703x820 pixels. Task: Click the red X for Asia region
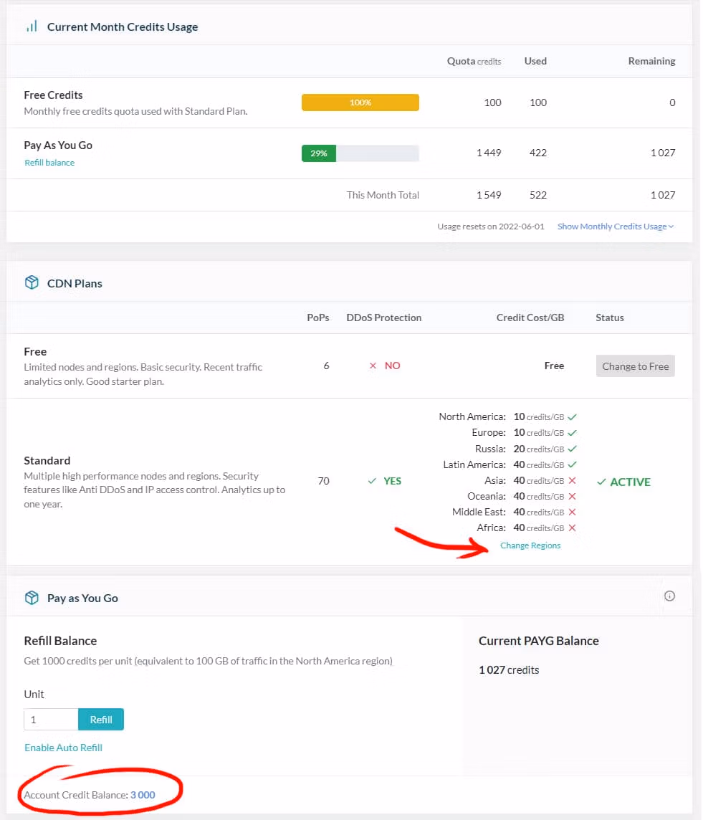pyautogui.click(x=573, y=480)
